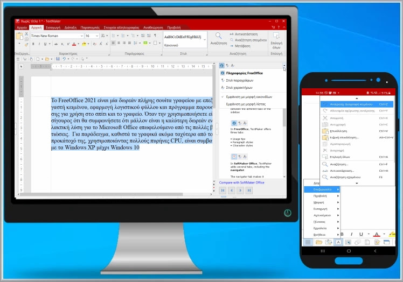Toggle Italic in the desktop TextMaker ribbon

tap(39, 44)
